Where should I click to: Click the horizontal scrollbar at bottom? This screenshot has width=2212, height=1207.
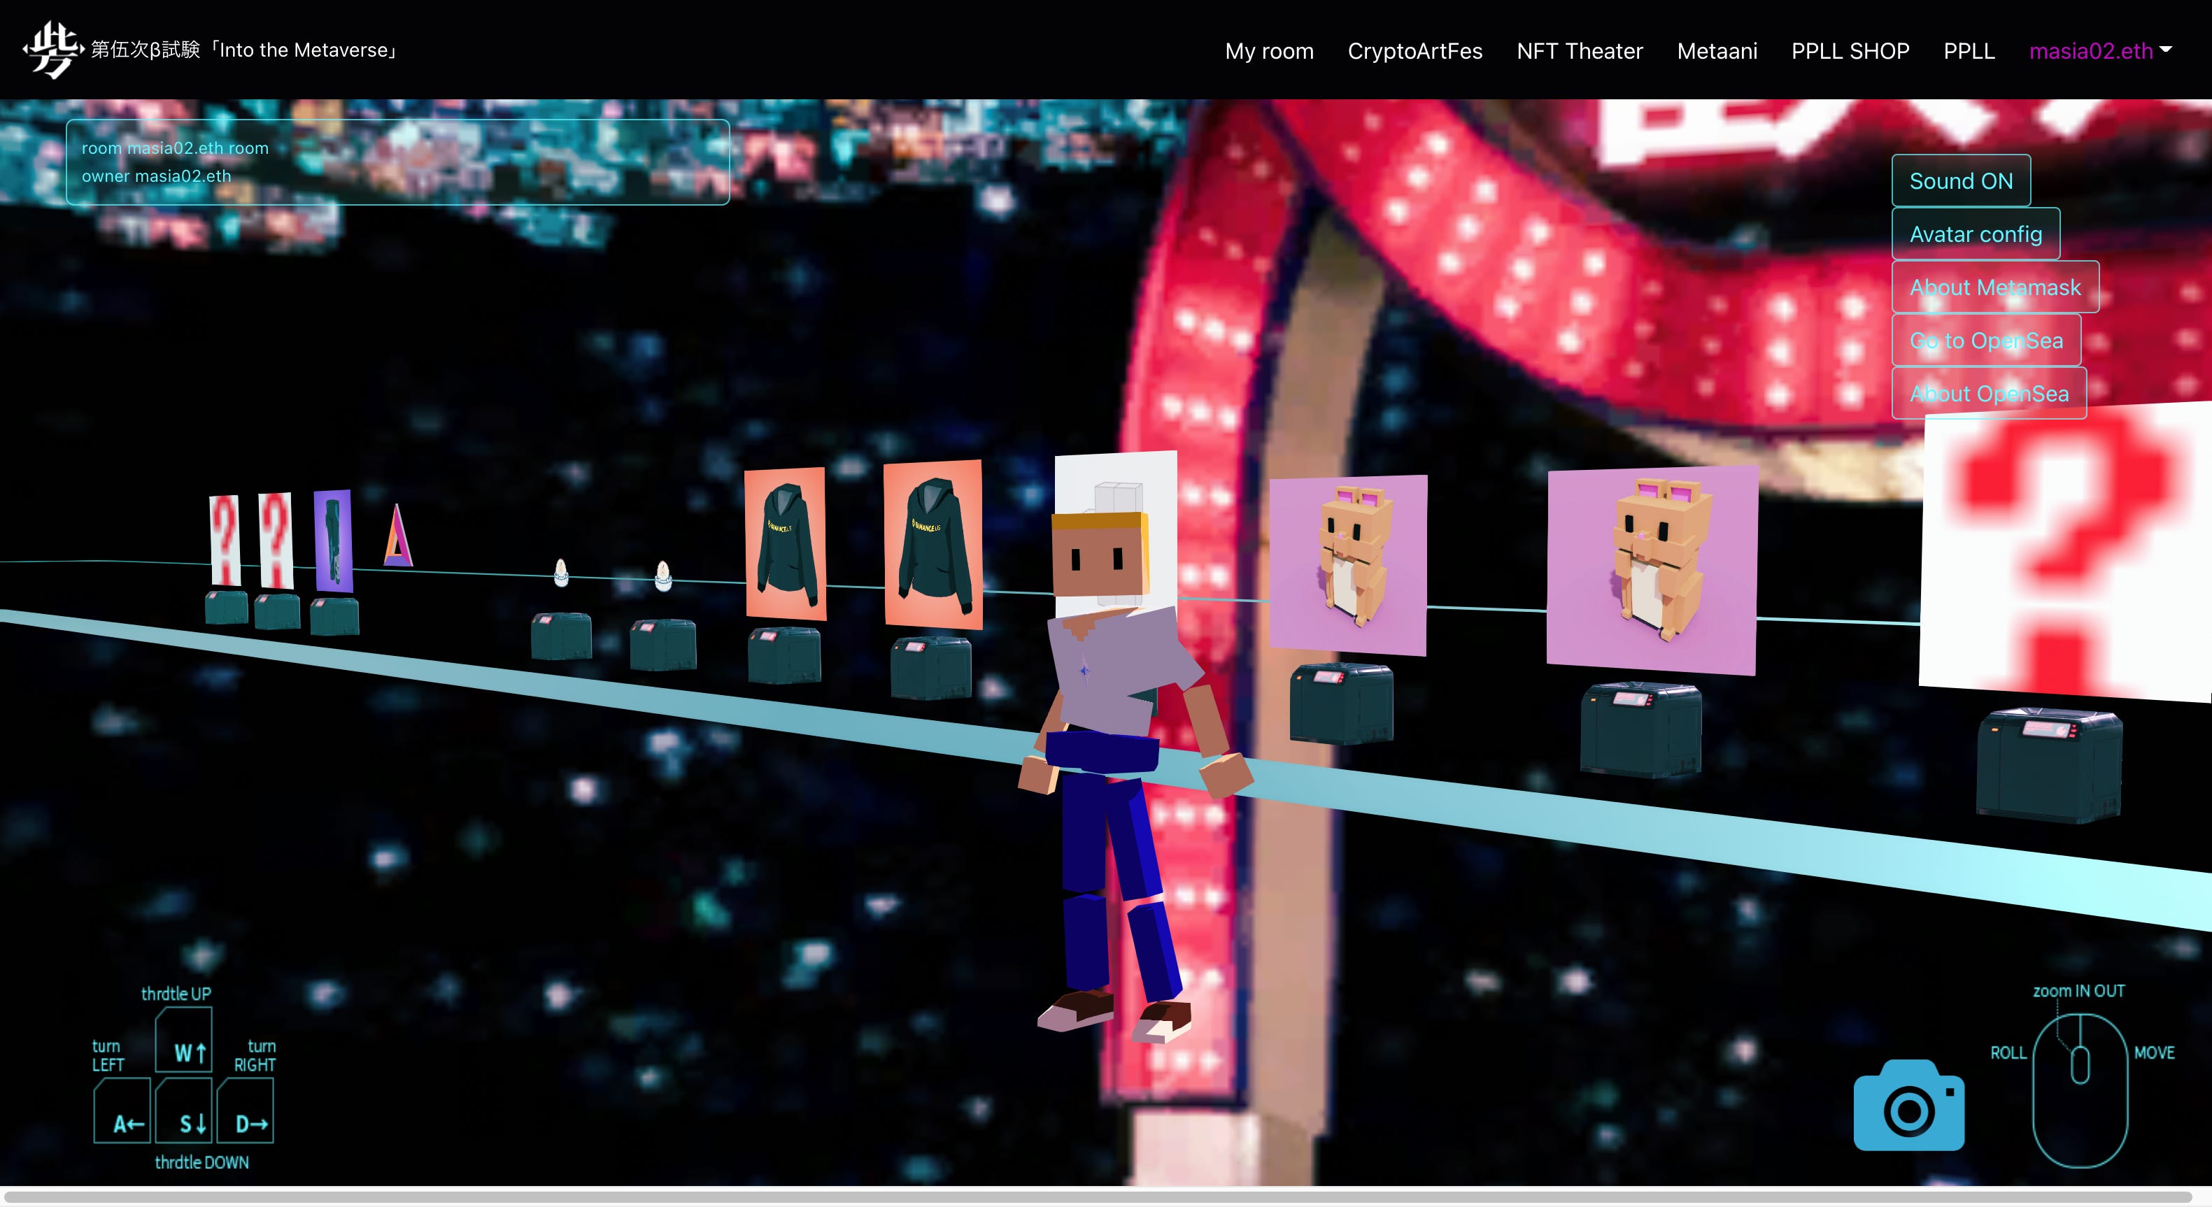tap(1098, 1196)
